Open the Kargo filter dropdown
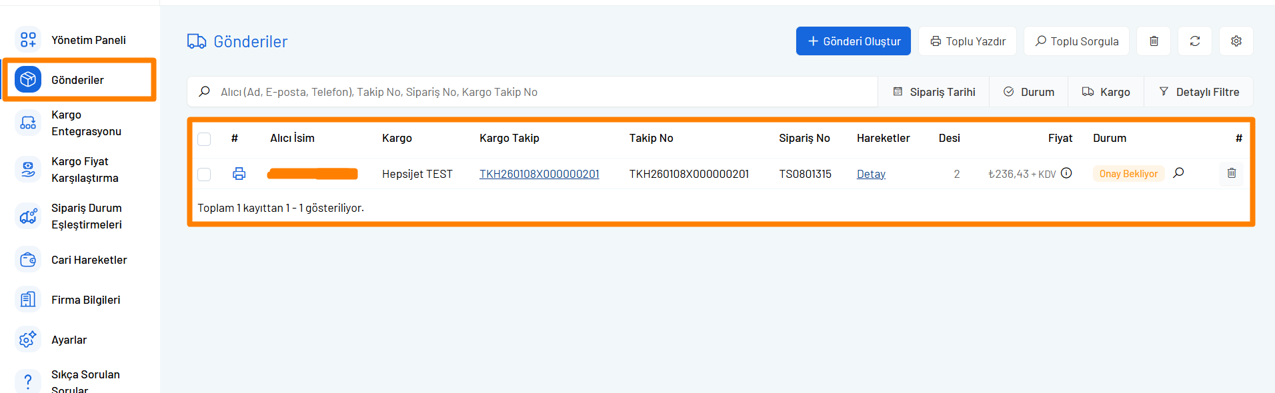Viewport: 1275px width, 393px height. click(x=1106, y=92)
